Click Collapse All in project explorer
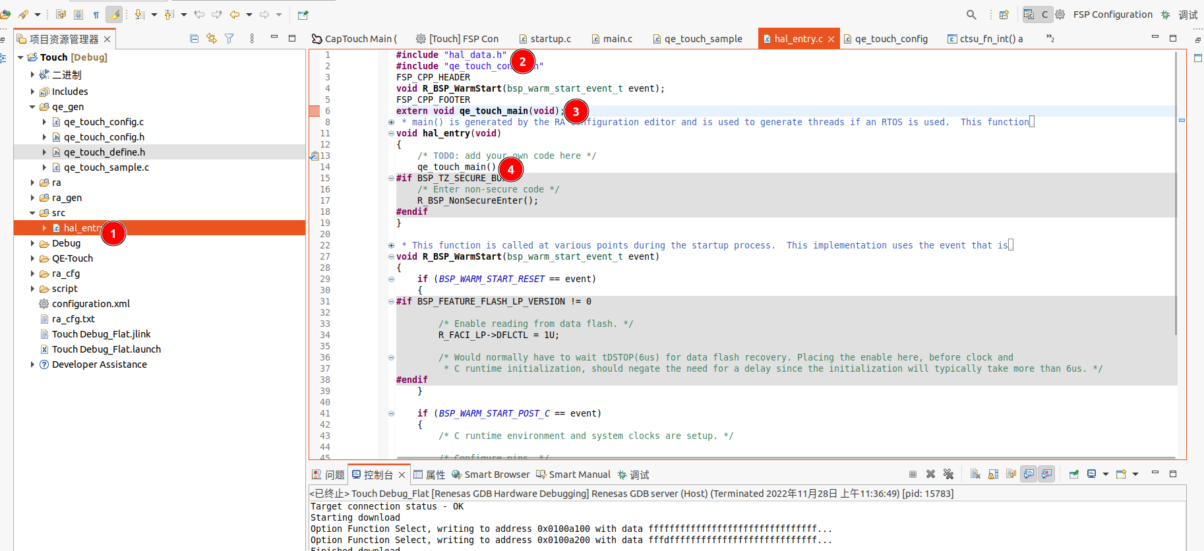 point(194,39)
